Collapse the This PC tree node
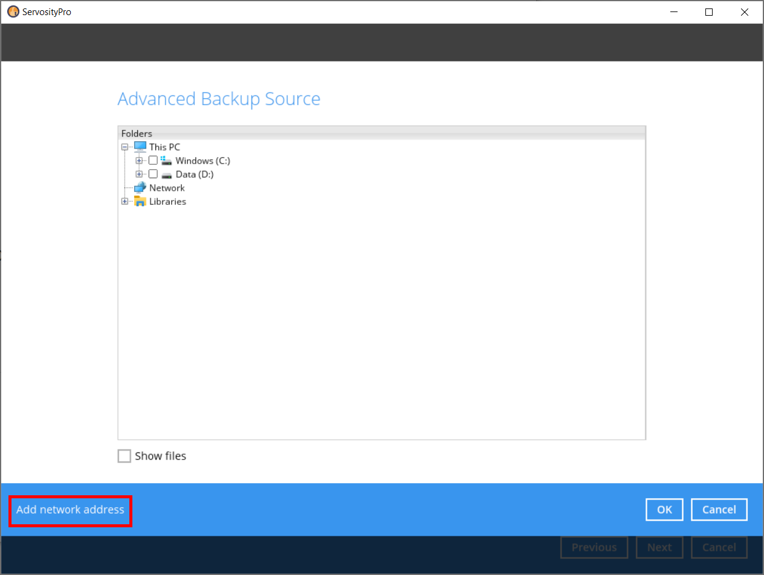Image resolution: width=764 pixels, height=575 pixels. [x=125, y=146]
